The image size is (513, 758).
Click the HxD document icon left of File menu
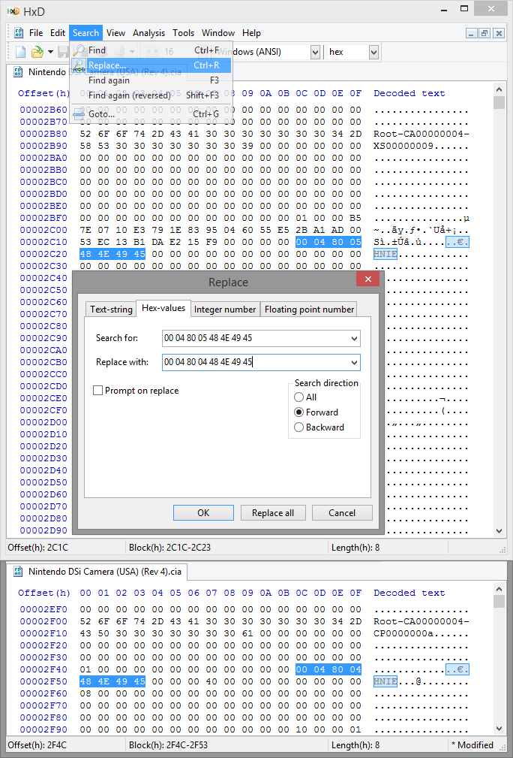(x=19, y=33)
